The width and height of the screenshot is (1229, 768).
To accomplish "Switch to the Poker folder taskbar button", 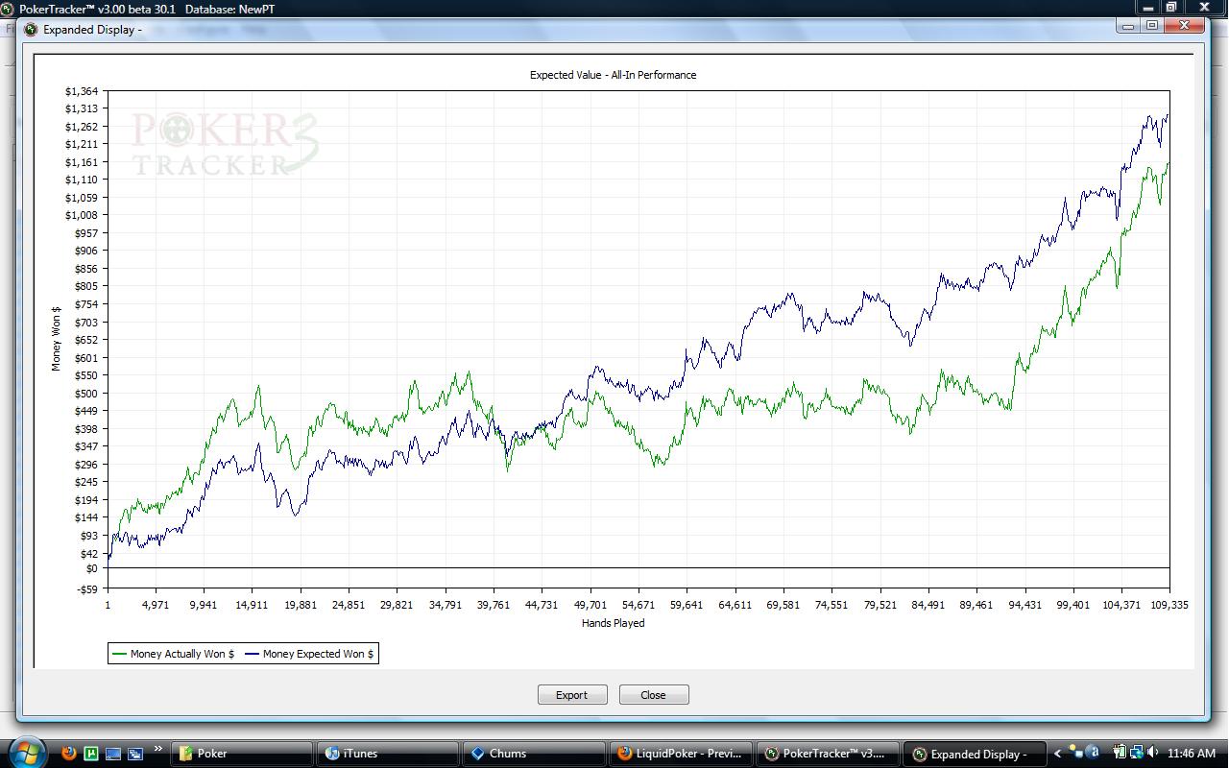I will pos(244,754).
